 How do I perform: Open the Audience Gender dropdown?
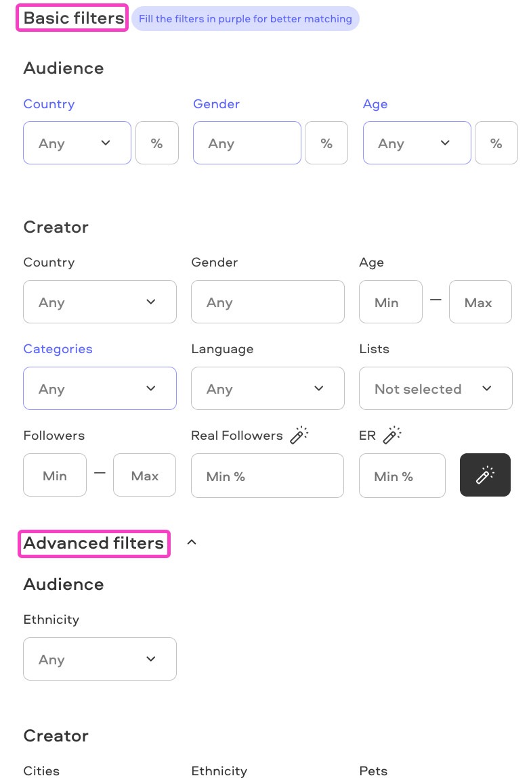click(247, 143)
